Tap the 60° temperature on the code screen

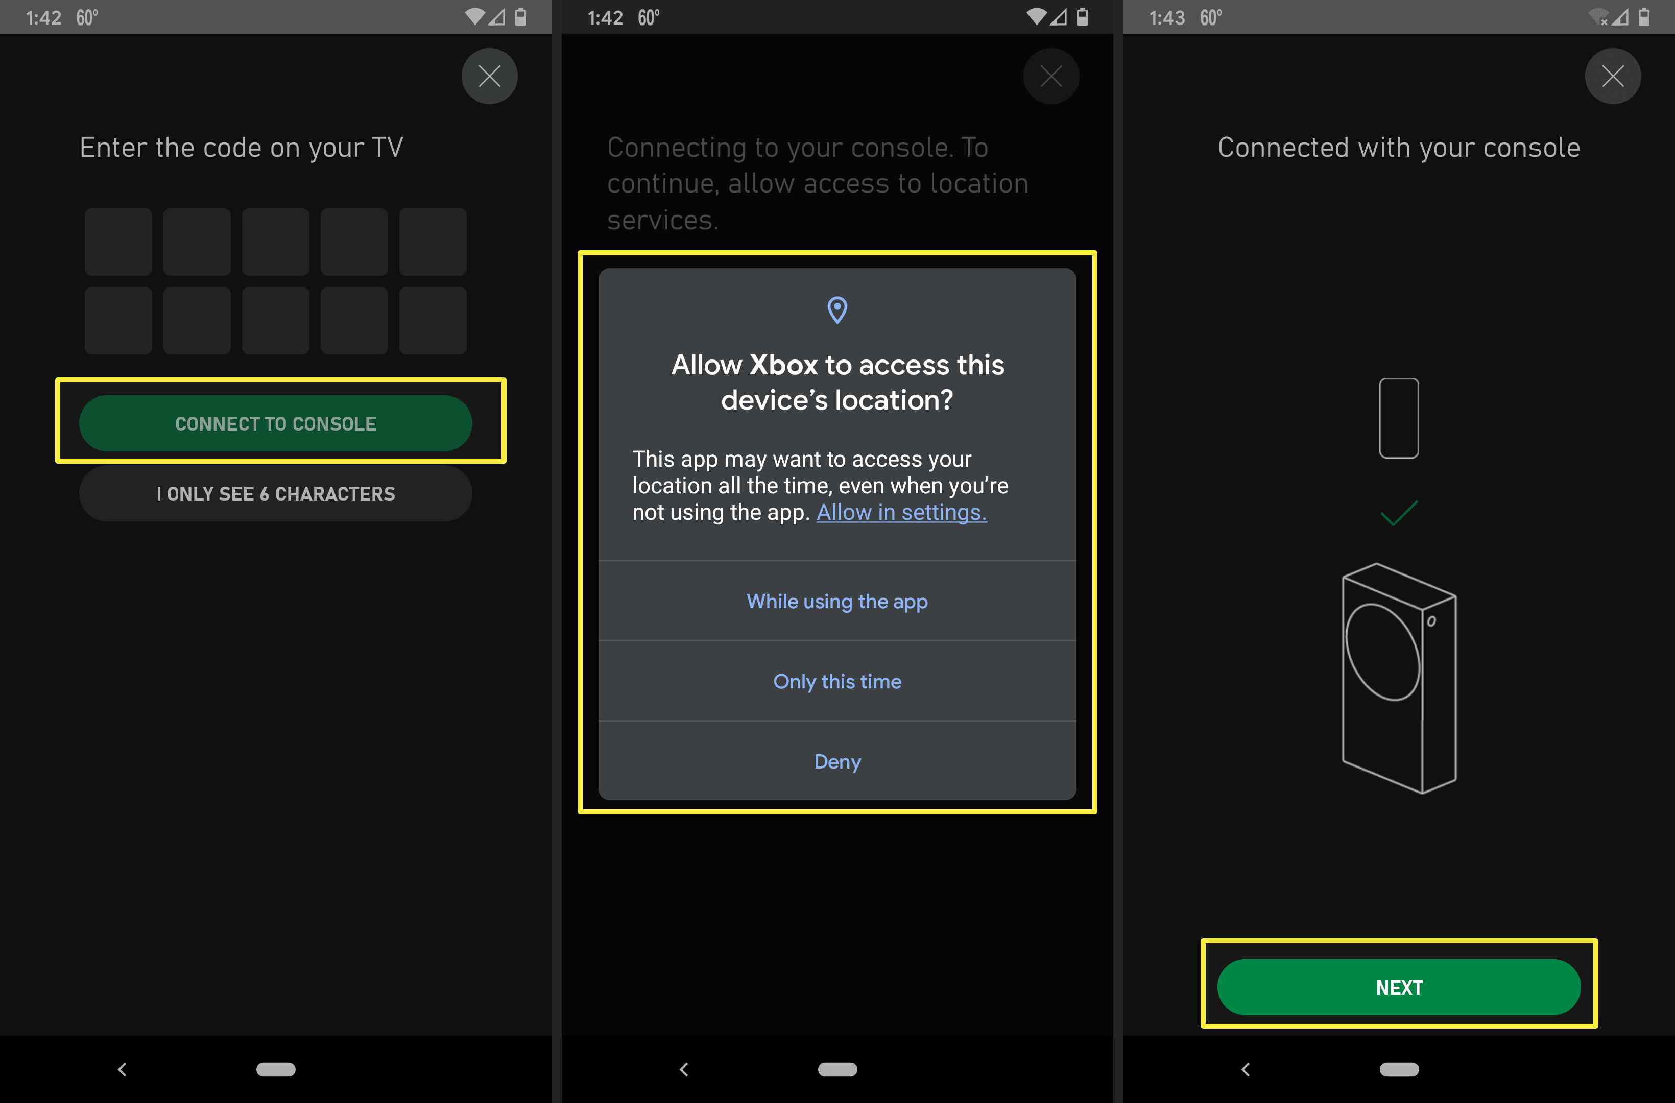[x=87, y=17]
